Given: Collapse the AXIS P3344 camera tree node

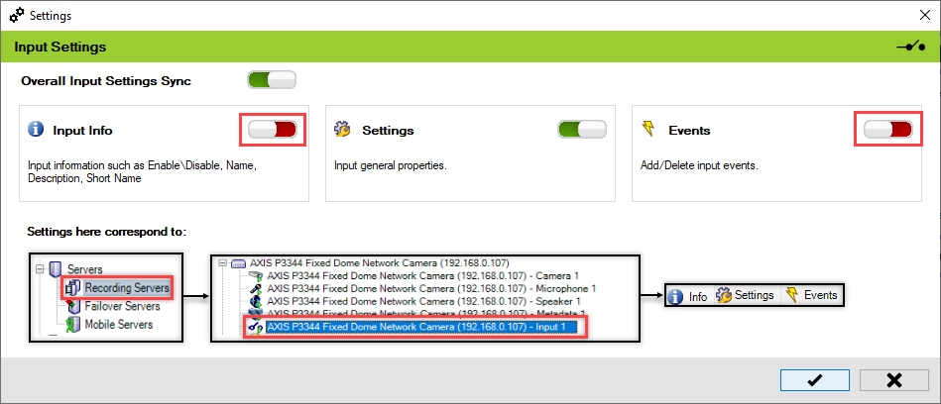Looking at the screenshot, I should [x=223, y=262].
